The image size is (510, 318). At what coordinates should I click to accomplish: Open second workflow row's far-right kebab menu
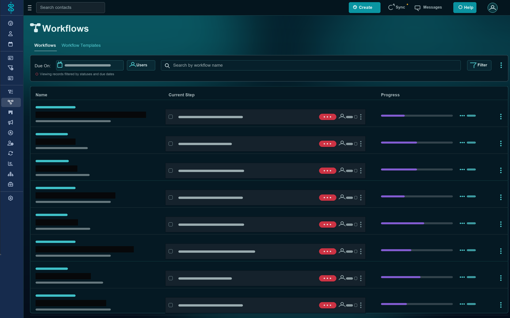(501, 143)
